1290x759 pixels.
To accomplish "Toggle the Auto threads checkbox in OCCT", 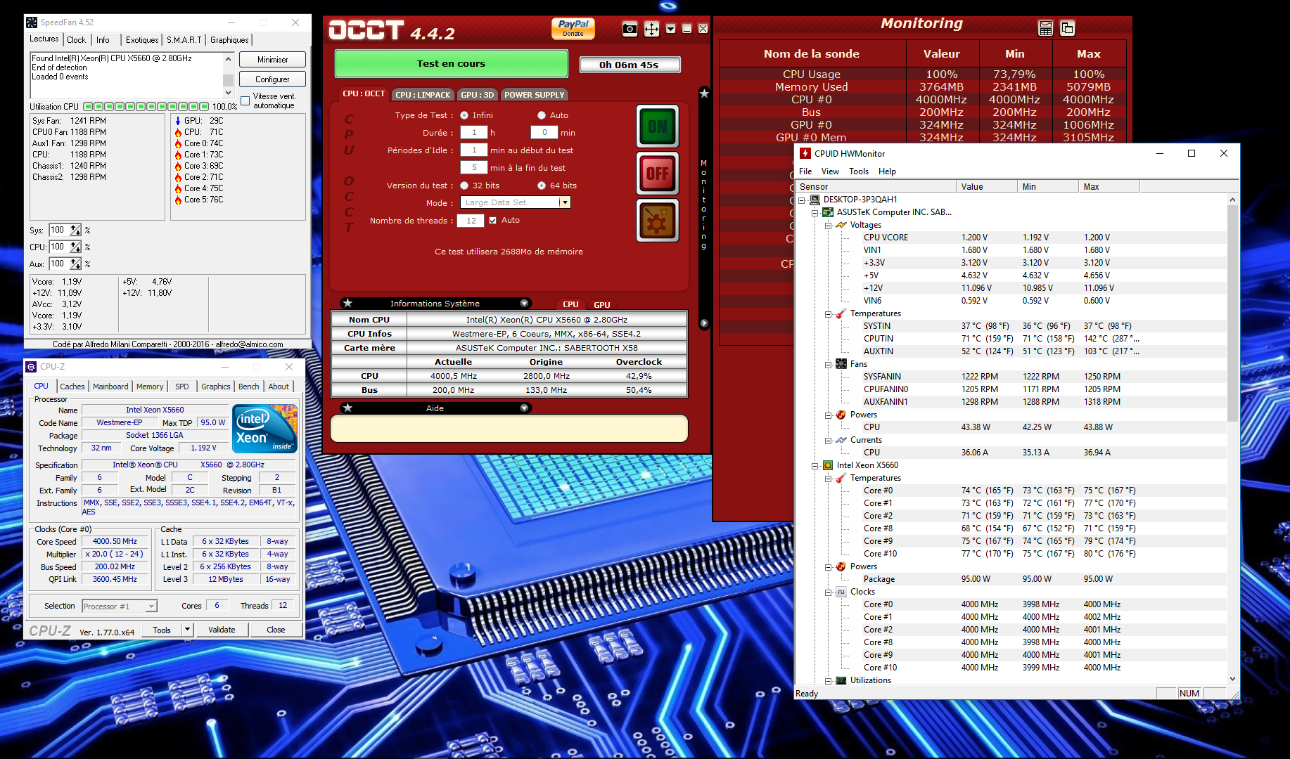I will [493, 221].
